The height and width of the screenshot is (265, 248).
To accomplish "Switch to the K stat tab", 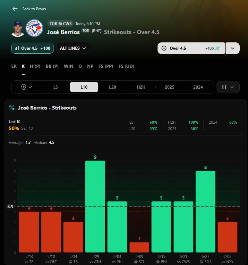I will click(23, 66).
